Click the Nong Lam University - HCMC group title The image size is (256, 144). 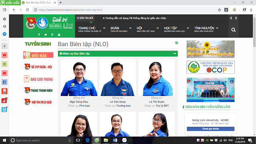click(x=210, y=120)
